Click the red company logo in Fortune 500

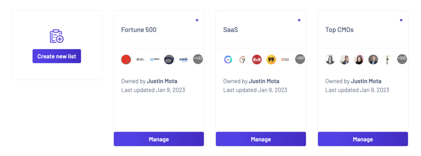point(126,59)
